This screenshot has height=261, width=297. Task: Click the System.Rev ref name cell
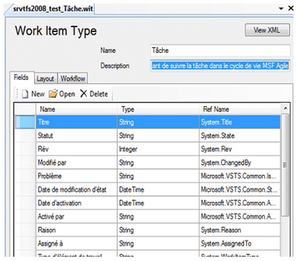coord(240,149)
